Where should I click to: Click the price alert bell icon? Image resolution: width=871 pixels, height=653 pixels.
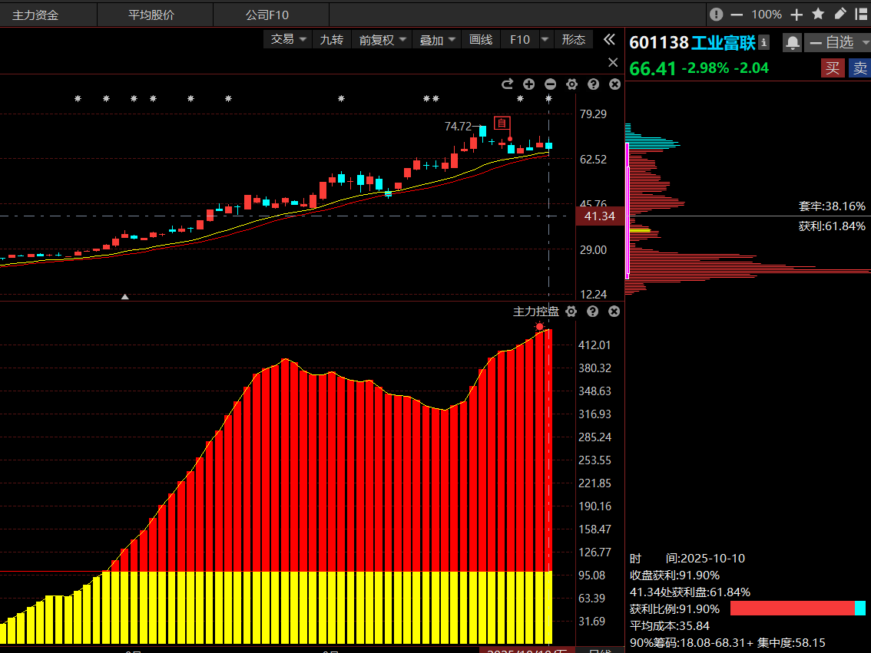[x=792, y=42]
